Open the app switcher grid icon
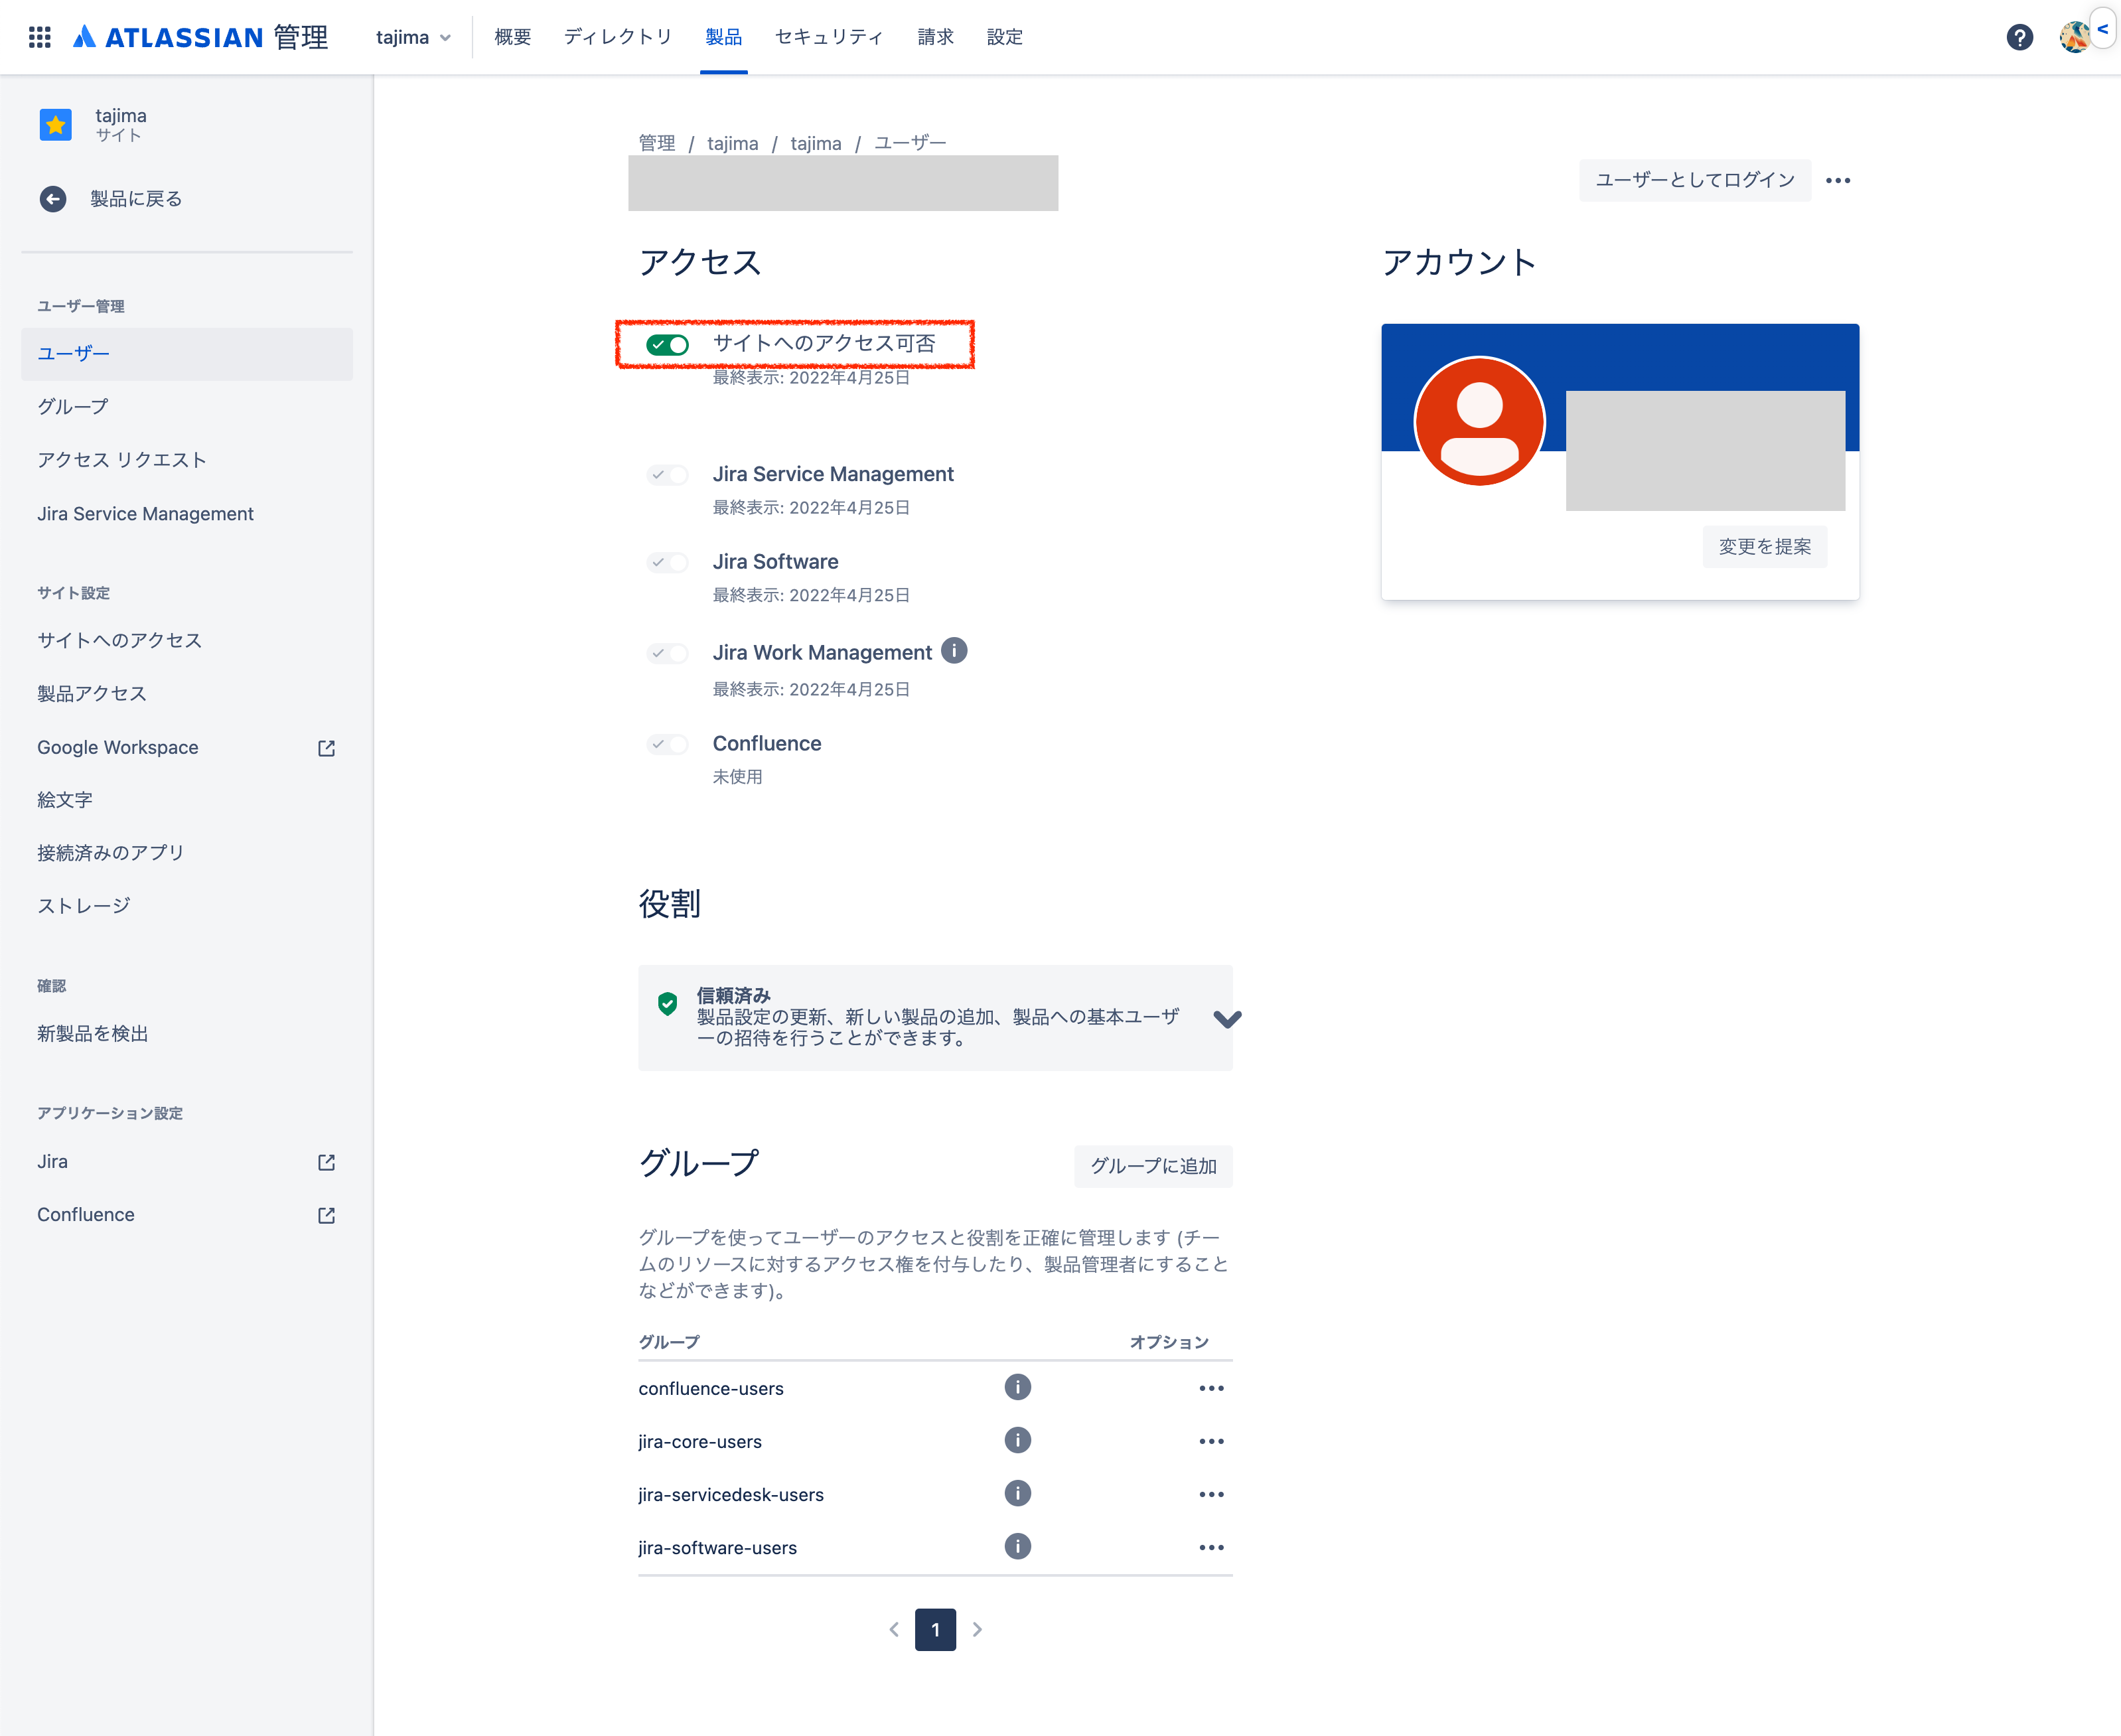Screen dimensions: 2121x1736 pyautogui.click(x=40, y=37)
